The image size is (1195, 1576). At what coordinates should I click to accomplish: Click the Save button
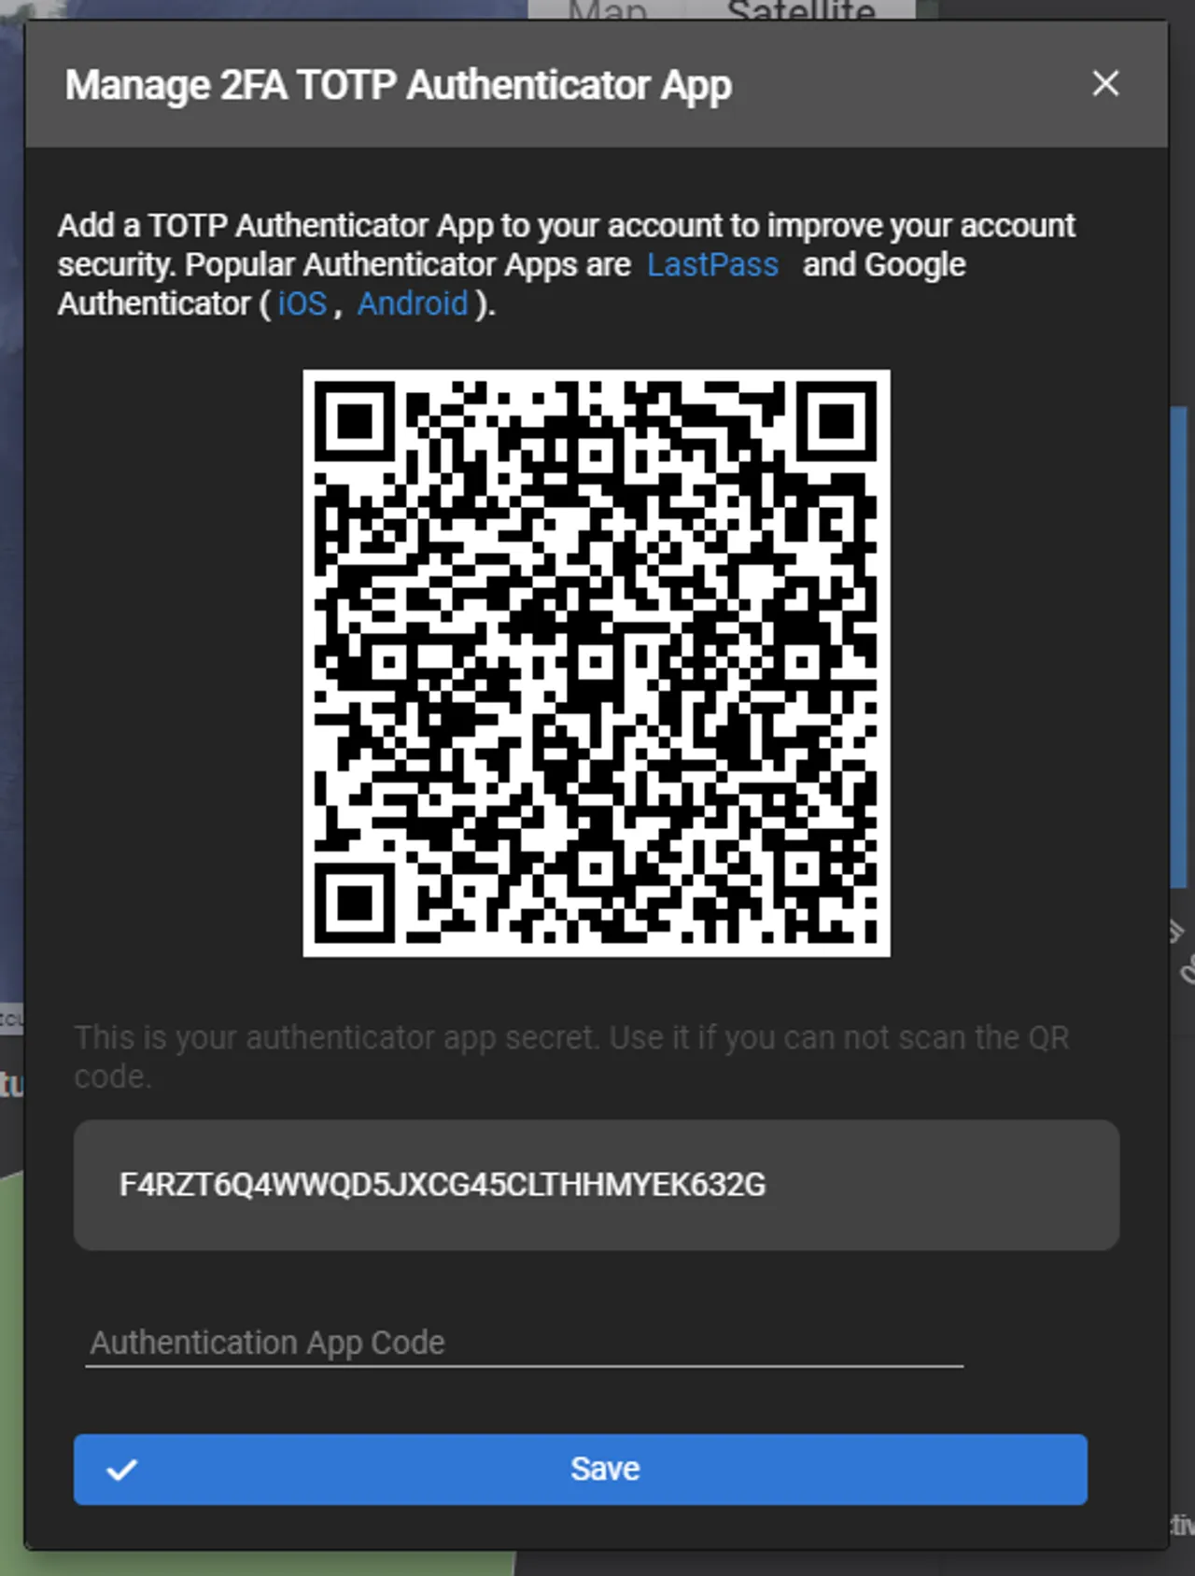tap(581, 1469)
